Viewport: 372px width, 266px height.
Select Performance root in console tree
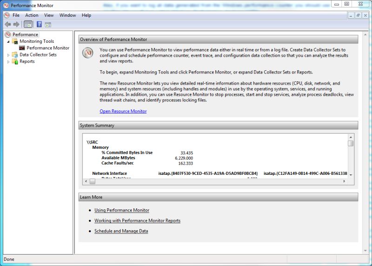pos(25,34)
